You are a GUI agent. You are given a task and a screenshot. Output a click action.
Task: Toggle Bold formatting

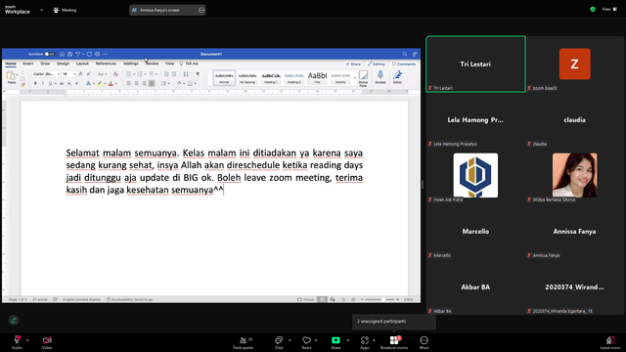pos(35,83)
